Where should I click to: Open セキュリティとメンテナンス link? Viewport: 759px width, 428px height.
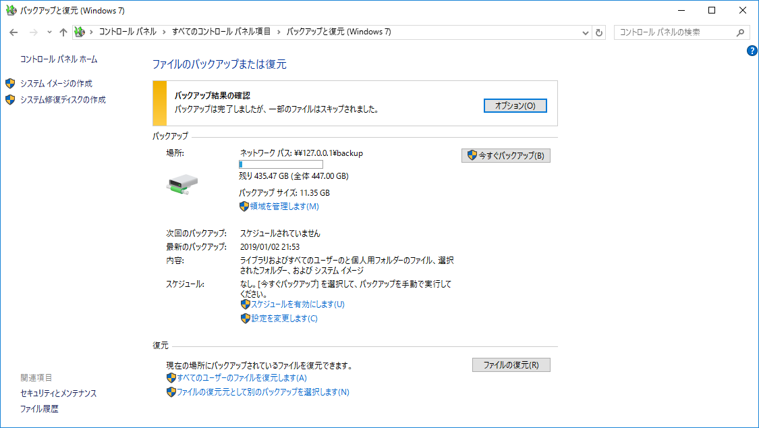[x=59, y=393]
